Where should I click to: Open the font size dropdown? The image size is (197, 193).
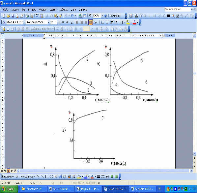point(58,22)
